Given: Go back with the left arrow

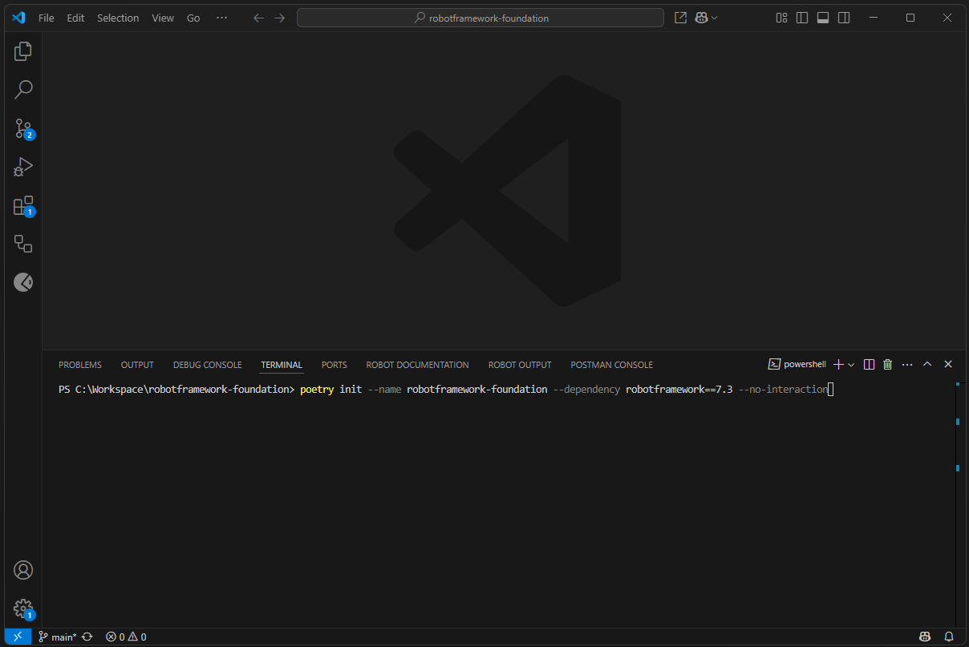Looking at the screenshot, I should (x=258, y=18).
